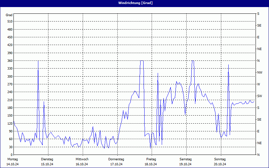This screenshot has width=269, height=168.
Task: Click the 300 degree axis label
Action: click(10, 77)
